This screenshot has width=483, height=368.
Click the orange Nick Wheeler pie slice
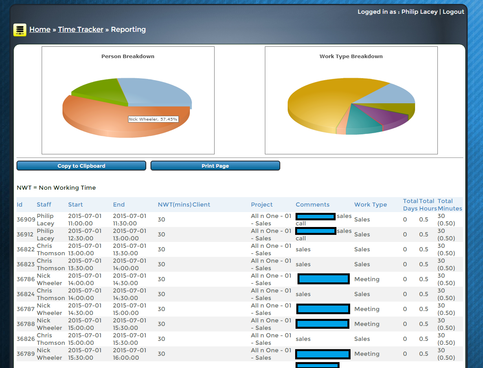coord(102,118)
